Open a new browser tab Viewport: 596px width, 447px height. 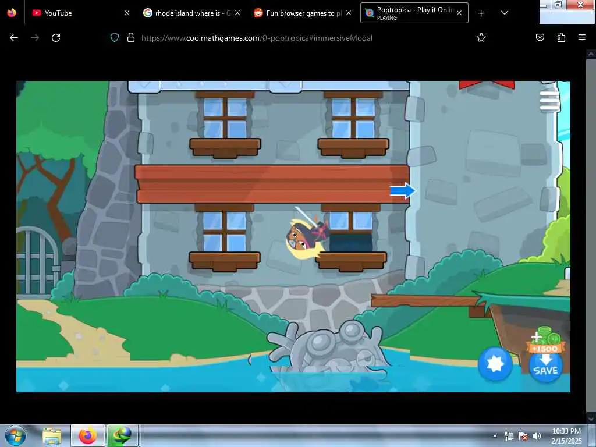click(481, 13)
